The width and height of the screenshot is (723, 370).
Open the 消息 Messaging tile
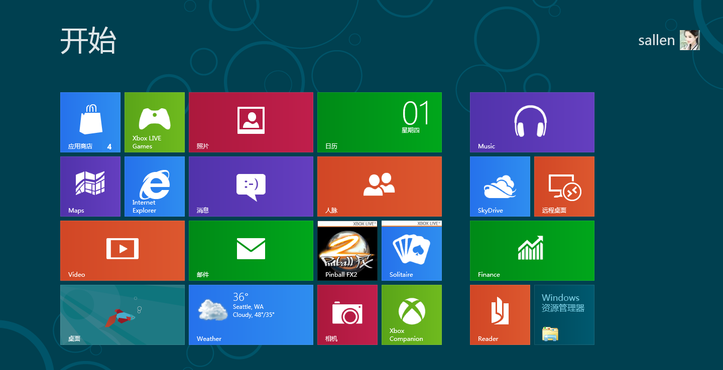pyautogui.click(x=251, y=187)
